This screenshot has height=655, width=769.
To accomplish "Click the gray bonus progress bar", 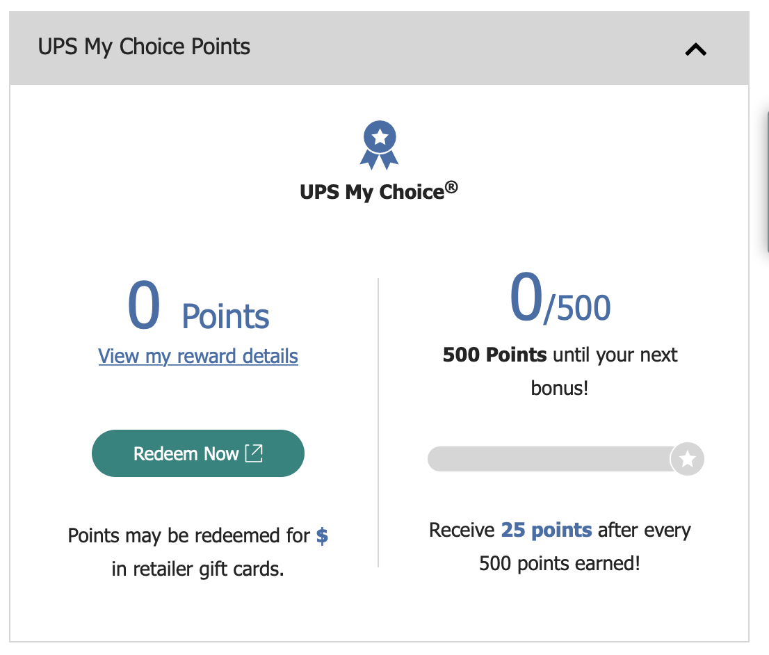I will [549, 459].
